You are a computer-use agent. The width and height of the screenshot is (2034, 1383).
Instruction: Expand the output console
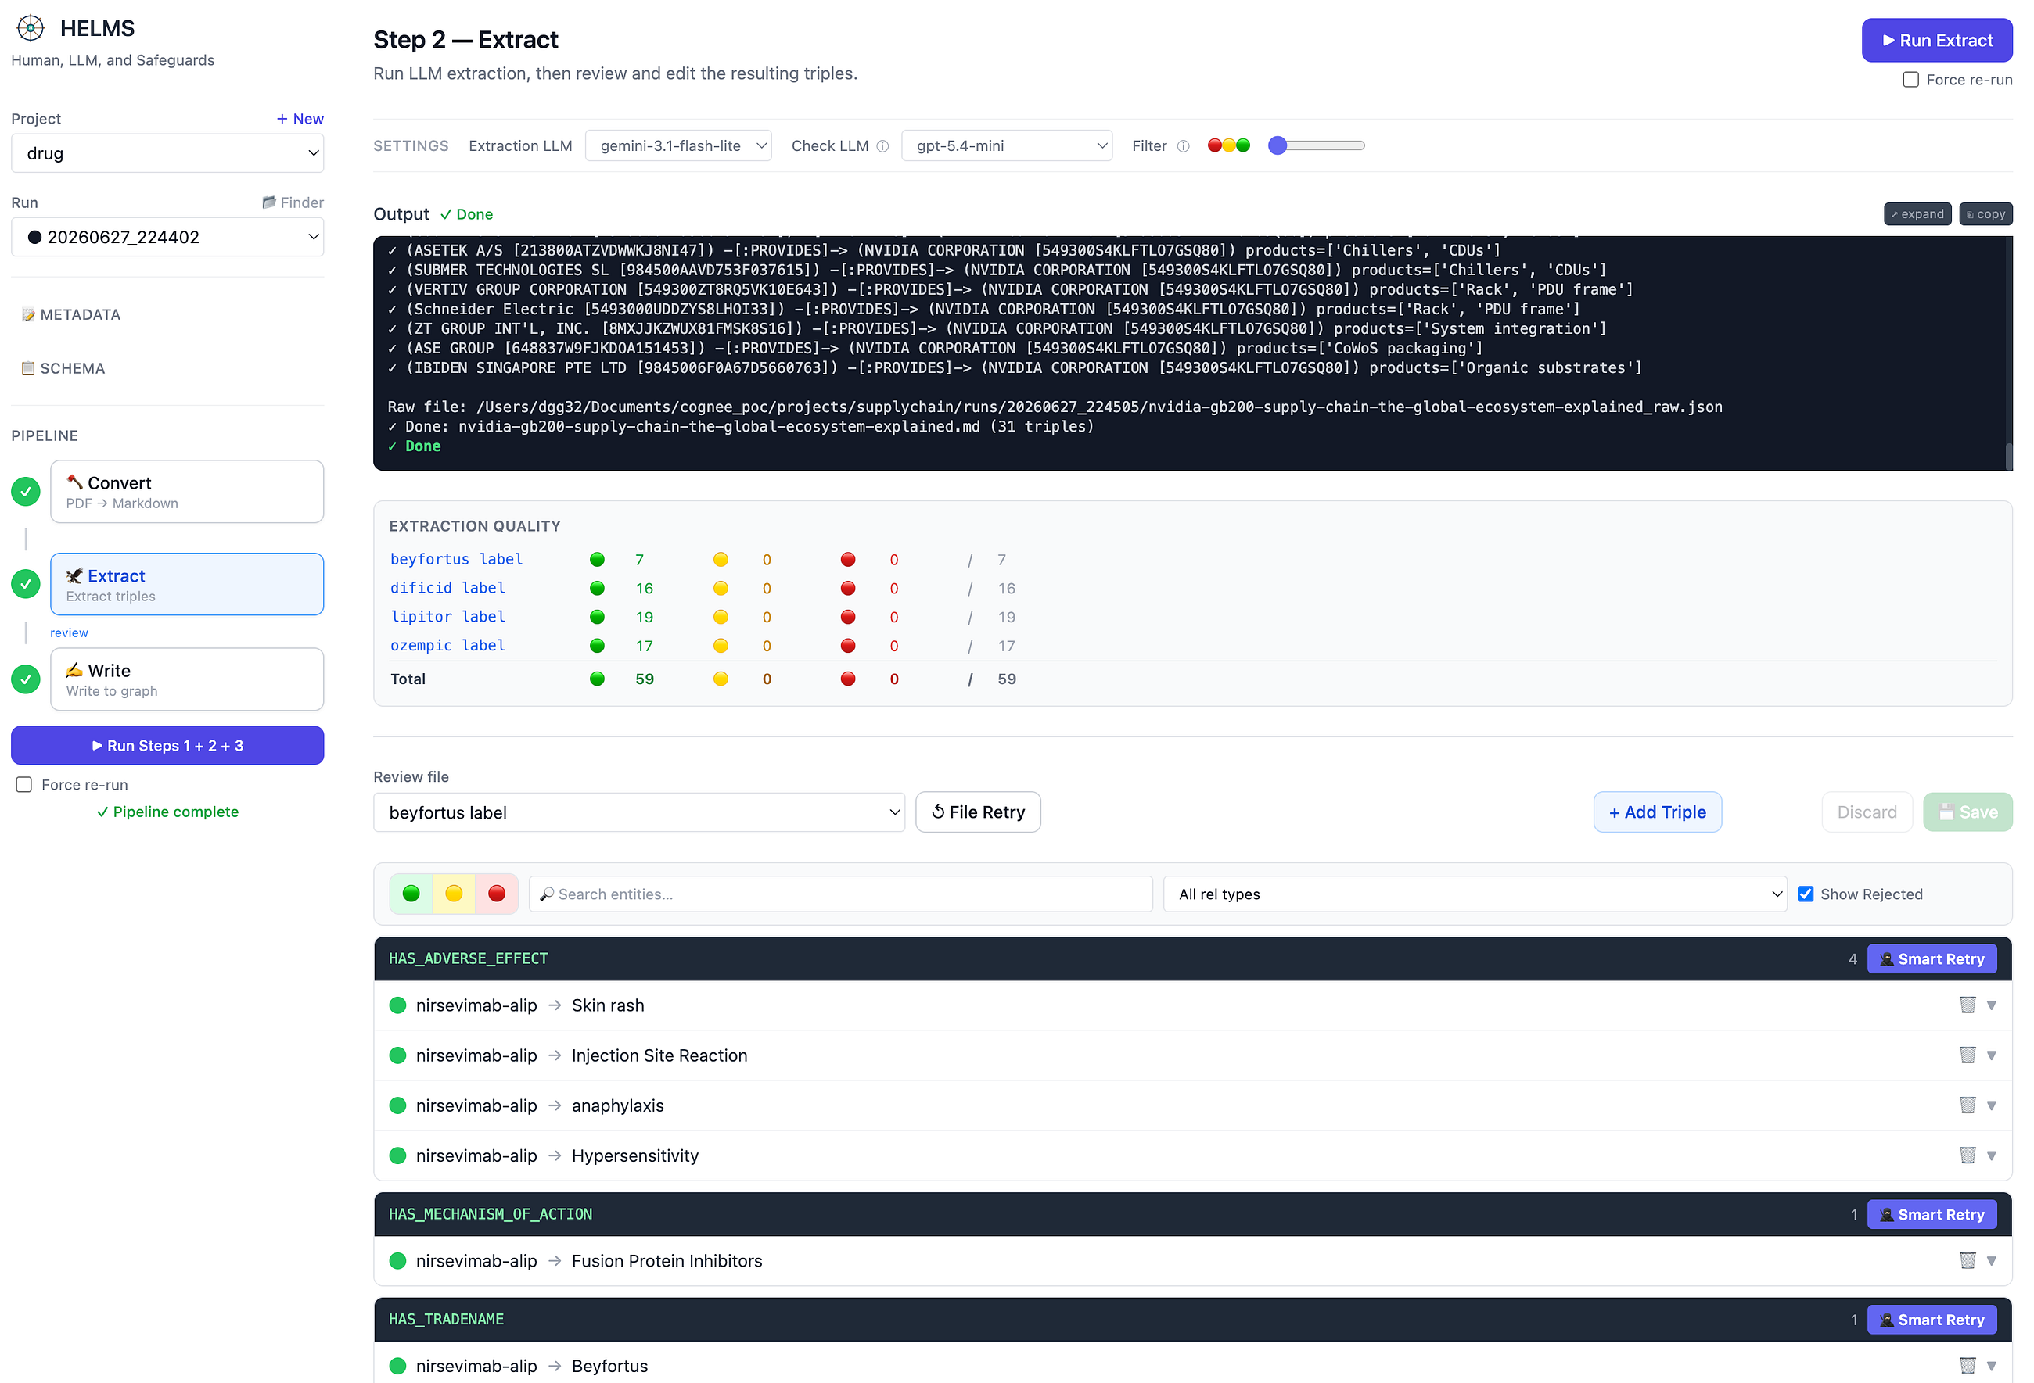(x=1917, y=214)
